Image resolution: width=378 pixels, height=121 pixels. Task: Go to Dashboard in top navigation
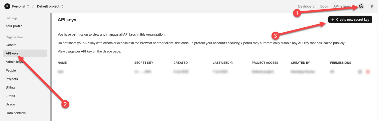pyautogui.click(x=306, y=6)
